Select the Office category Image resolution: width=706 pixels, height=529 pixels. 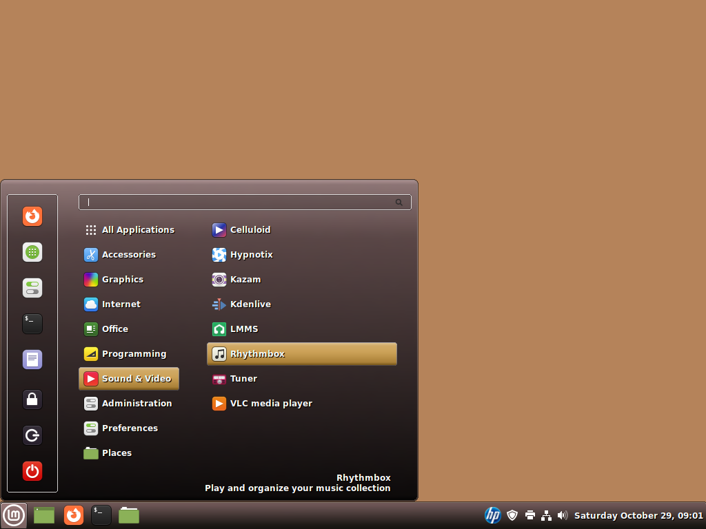[x=129, y=329]
